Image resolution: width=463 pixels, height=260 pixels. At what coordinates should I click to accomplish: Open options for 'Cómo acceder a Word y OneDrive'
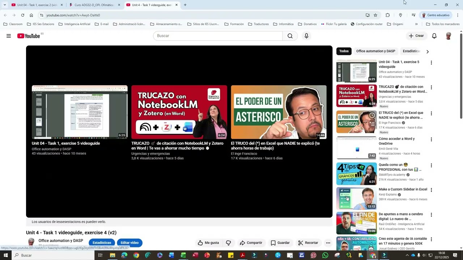point(431,139)
